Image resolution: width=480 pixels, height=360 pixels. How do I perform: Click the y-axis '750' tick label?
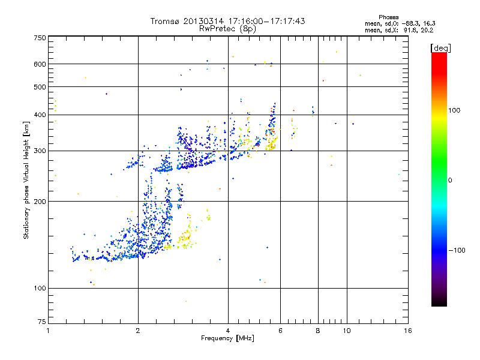(40, 38)
